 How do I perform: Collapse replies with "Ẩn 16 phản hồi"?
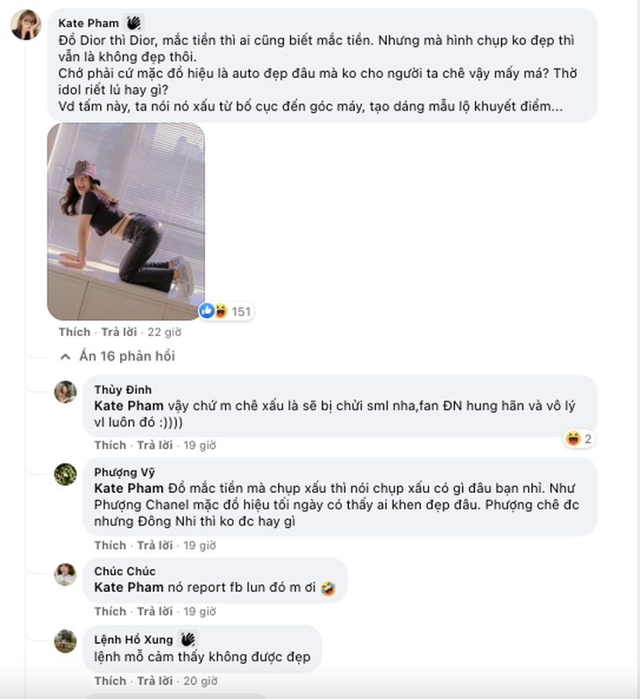point(117,356)
